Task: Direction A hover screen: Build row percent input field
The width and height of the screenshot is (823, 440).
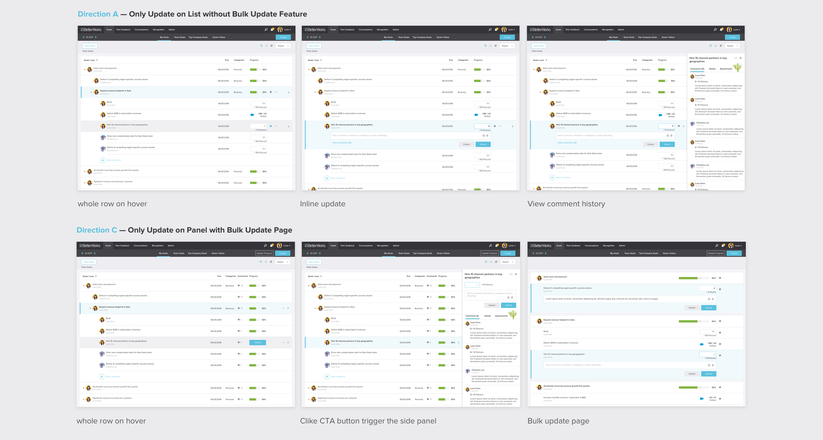Action: (x=258, y=103)
